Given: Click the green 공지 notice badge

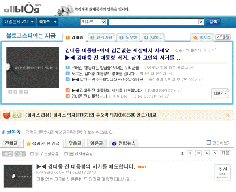Looking at the screenshot, I should pyautogui.click(x=17, y=115).
